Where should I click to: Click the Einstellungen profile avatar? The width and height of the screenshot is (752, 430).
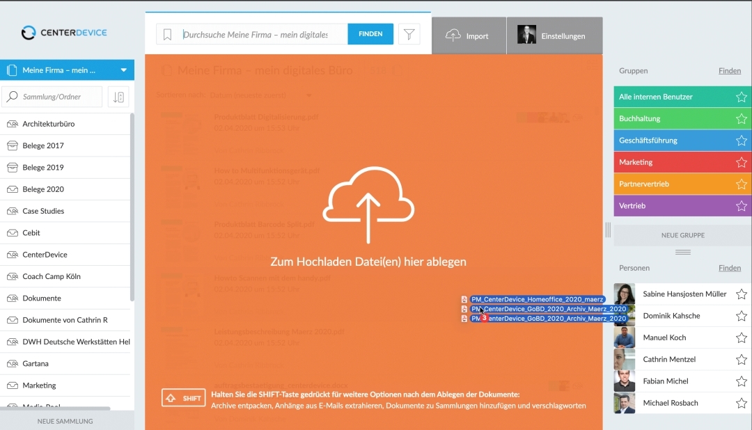click(x=526, y=35)
